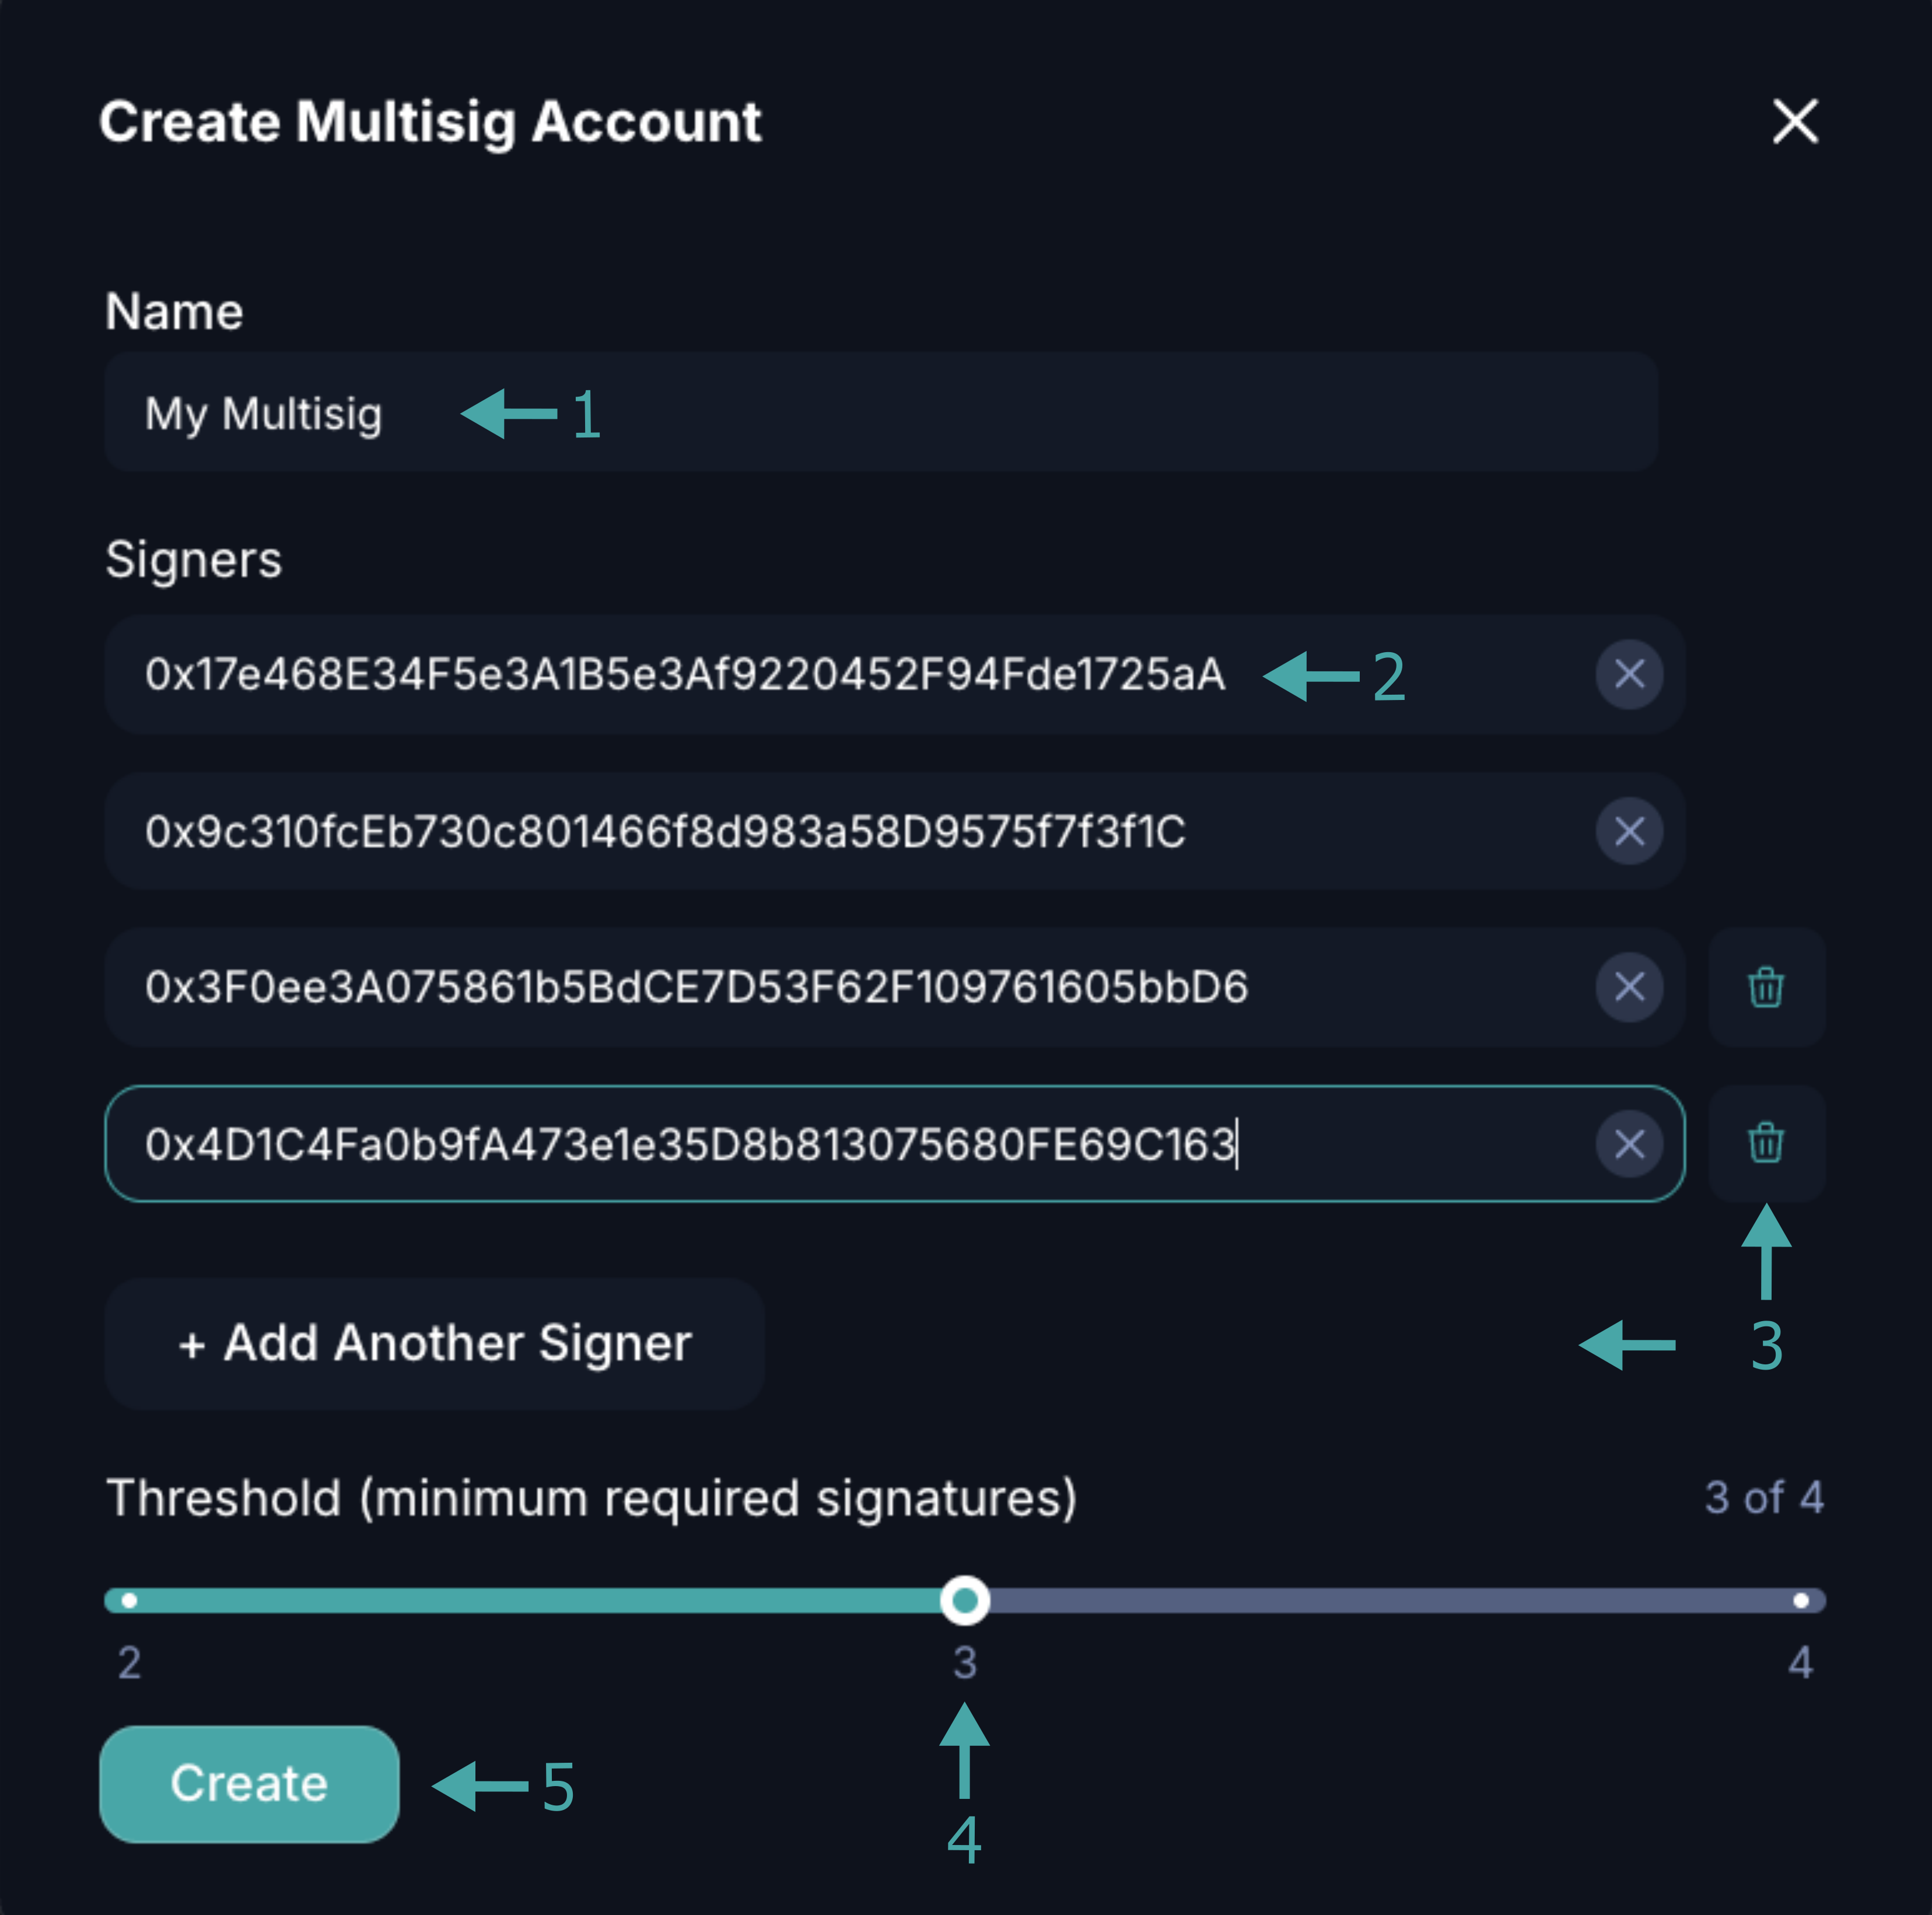
Task: Click the 4 label under threshold slider
Action: click(x=1800, y=1662)
